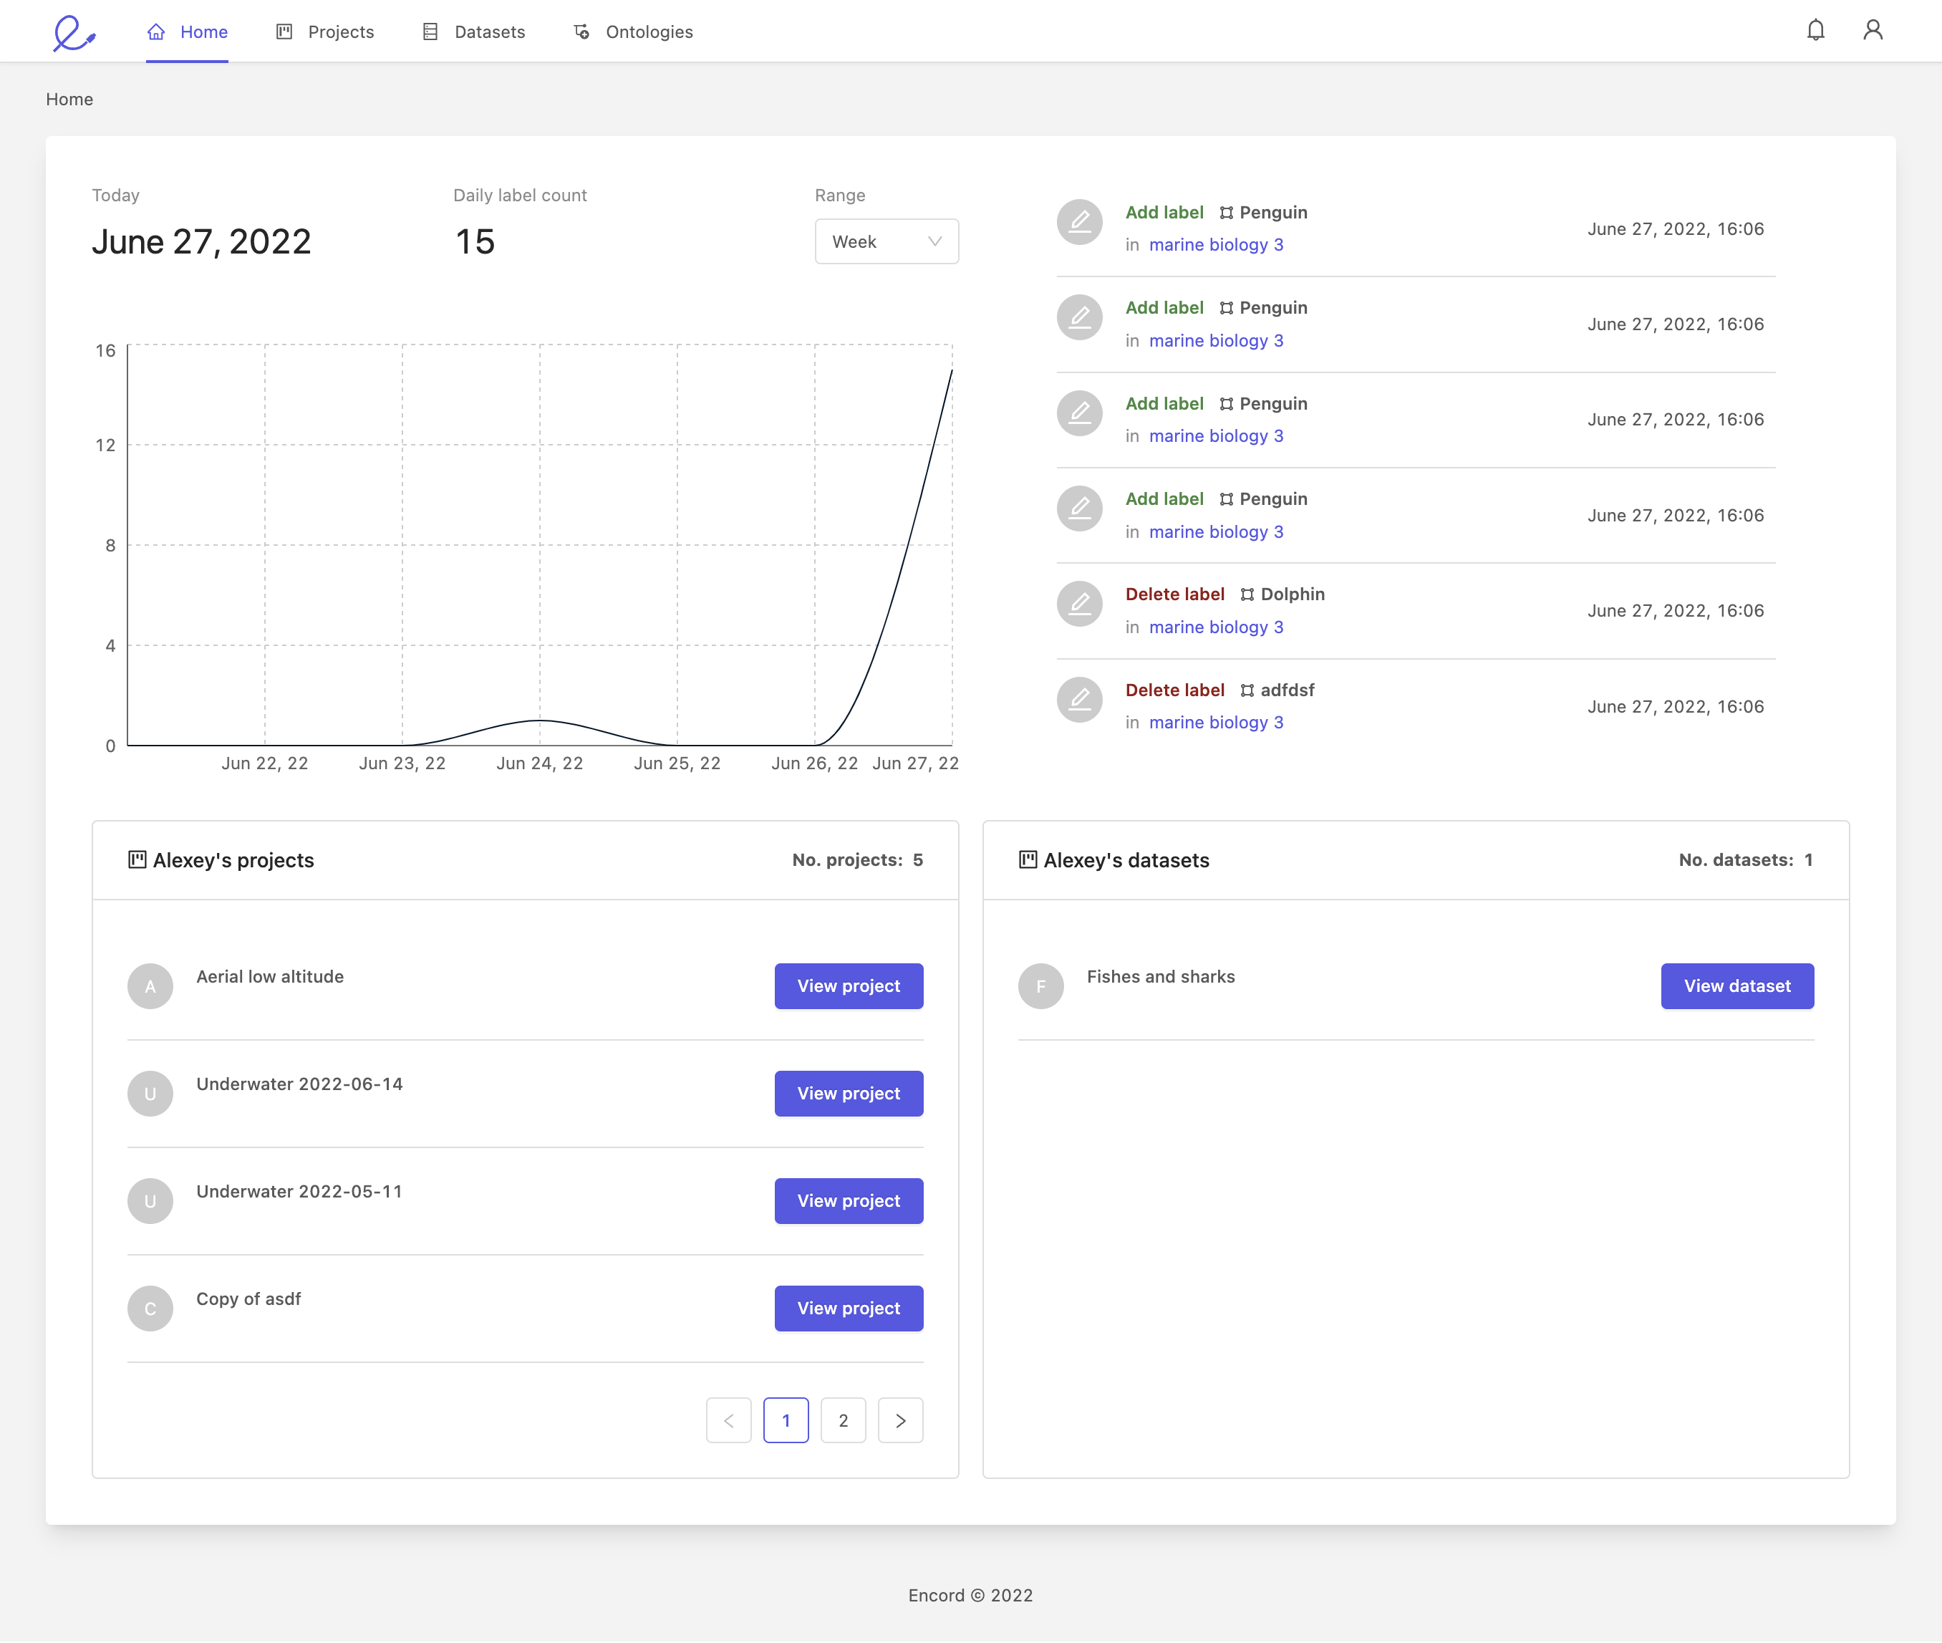Click the Fishes and sharks dataset avatar
Screen dimensions: 1942x1643
tap(1040, 986)
